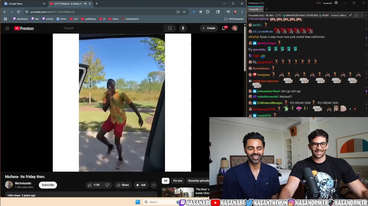This screenshot has width=368, height=206.
Task: Select the For you filter chip
Action: coord(178,181)
